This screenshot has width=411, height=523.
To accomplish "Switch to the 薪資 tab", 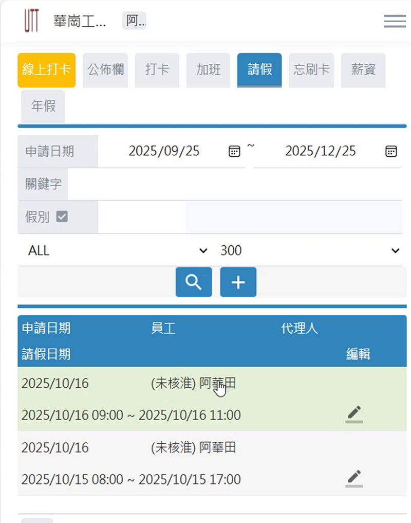I will point(363,70).
